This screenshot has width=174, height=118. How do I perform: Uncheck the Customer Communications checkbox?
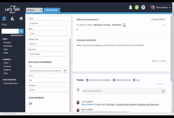tap(88, 80)
